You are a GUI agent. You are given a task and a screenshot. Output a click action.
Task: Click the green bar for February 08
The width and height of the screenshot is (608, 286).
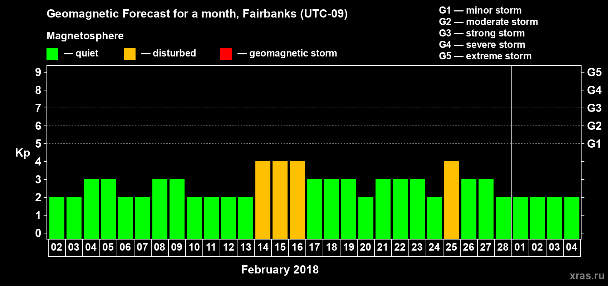point(160,209)
